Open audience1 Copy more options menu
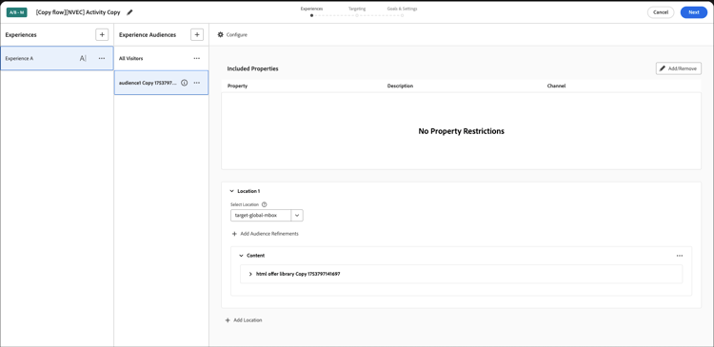Viewport: 714px width, 347px height. 197,83
